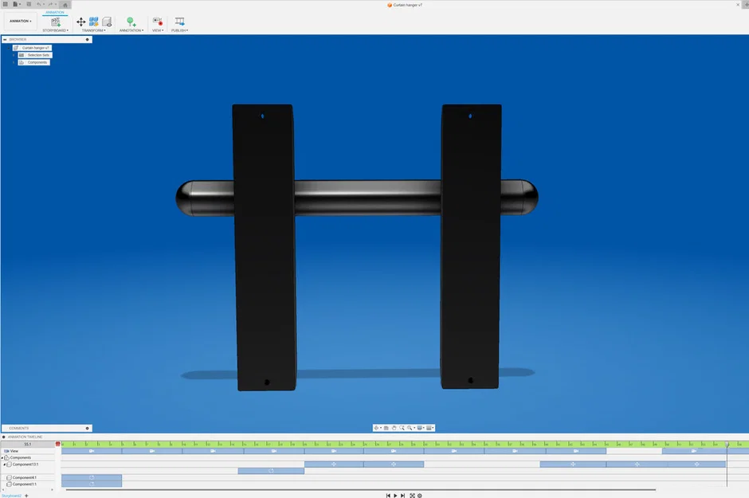Open the TRANSFORM dropdown menu
Screen dimensions: 749x498
(94, 30)
